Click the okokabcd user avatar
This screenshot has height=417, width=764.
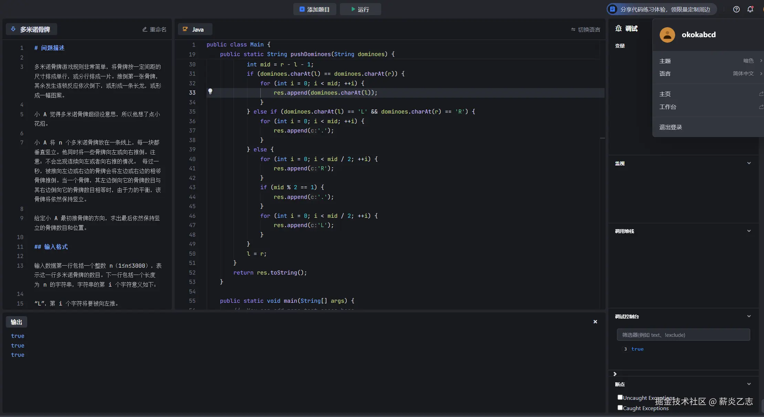[667, 35]
